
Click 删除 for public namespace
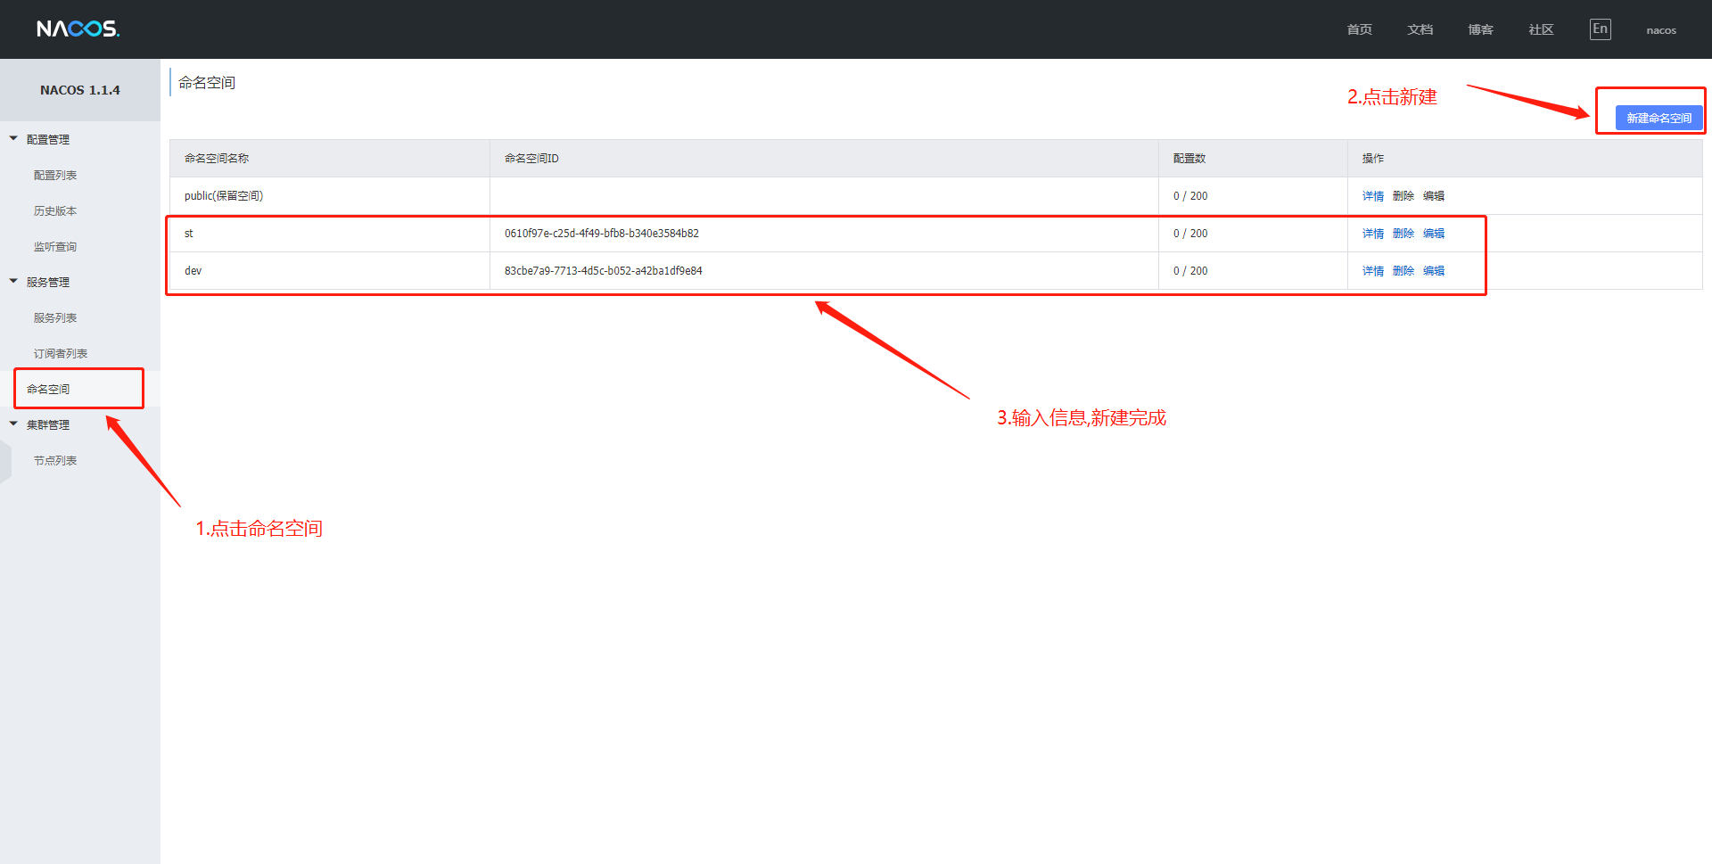tap(1403, 196)
